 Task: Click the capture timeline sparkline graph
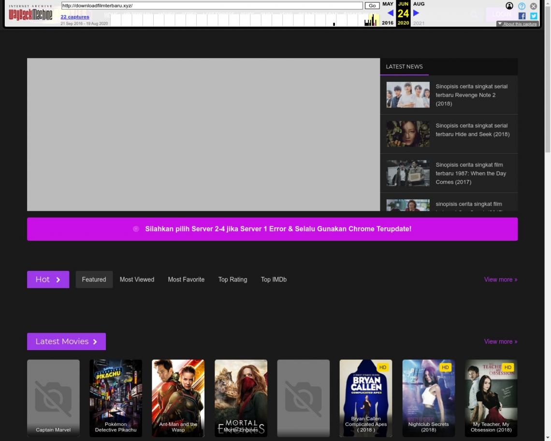[245, 20]
